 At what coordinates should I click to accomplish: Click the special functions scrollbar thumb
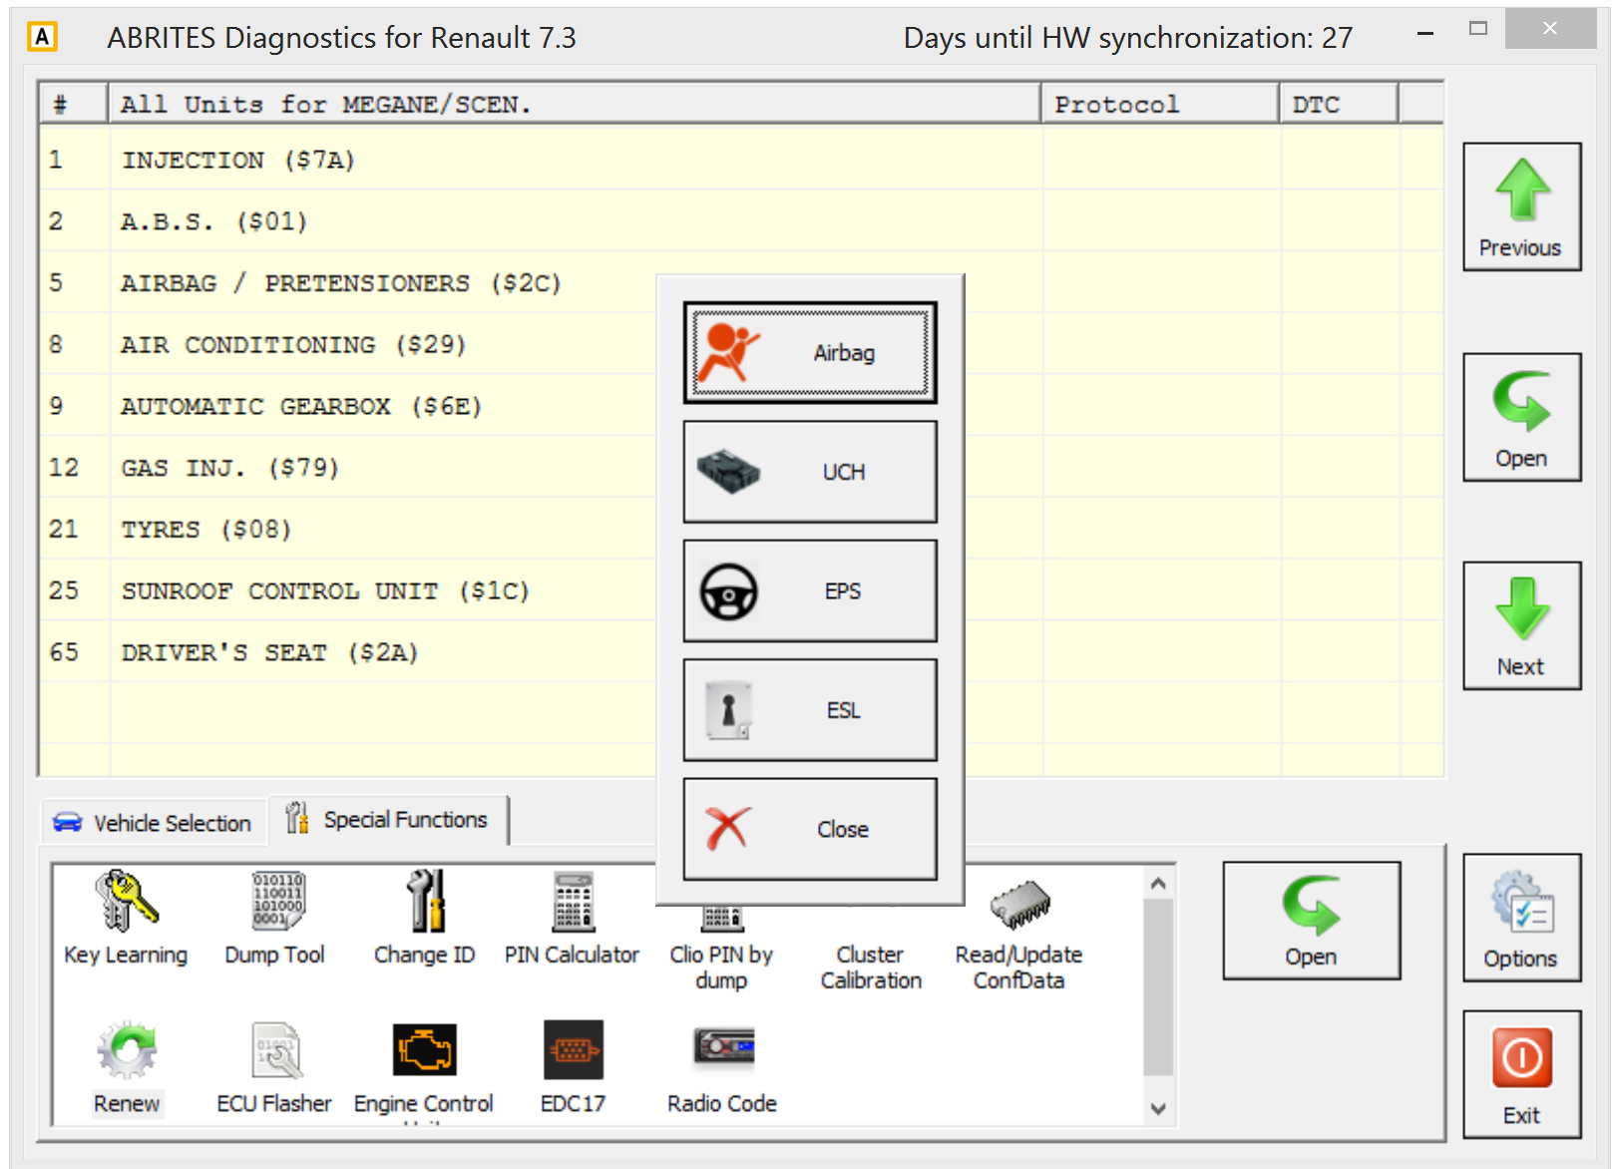1158,987
